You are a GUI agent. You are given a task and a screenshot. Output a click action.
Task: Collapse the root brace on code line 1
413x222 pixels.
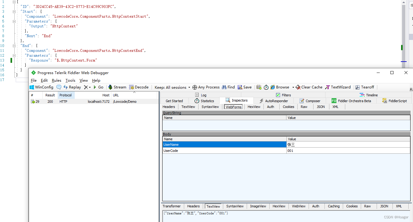(x=14, y=2)
